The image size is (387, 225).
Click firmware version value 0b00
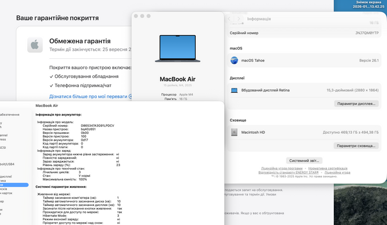click(x=85, y=133)
